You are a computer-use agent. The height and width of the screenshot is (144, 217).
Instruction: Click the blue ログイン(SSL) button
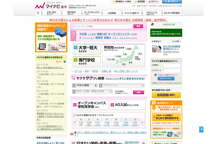coord(166,78)
